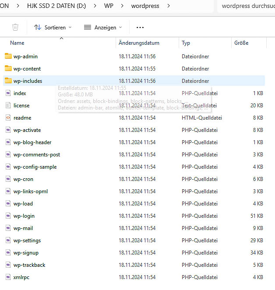
Task: Click the date 18.11.2024 11:55 for wp-content
Action: (x=137, y=69)
